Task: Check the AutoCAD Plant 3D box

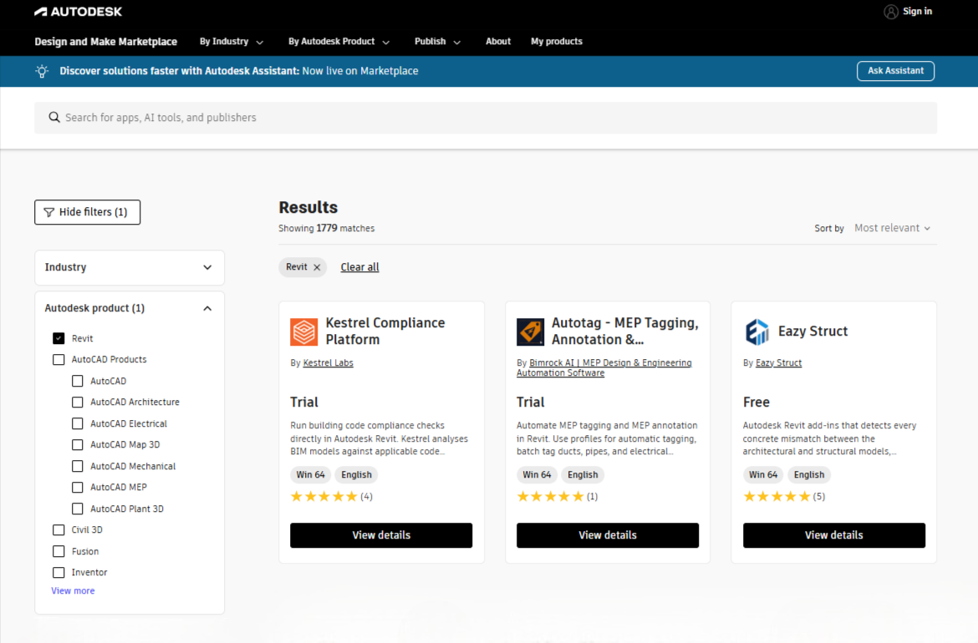Action: (x=78, y=509)
